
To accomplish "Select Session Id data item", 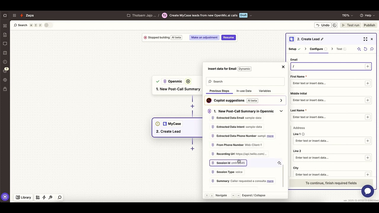I will (x=228, y=163).
